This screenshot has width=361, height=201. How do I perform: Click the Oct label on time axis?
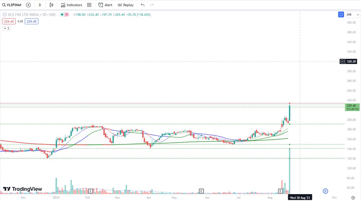click(x=334, y=198)
